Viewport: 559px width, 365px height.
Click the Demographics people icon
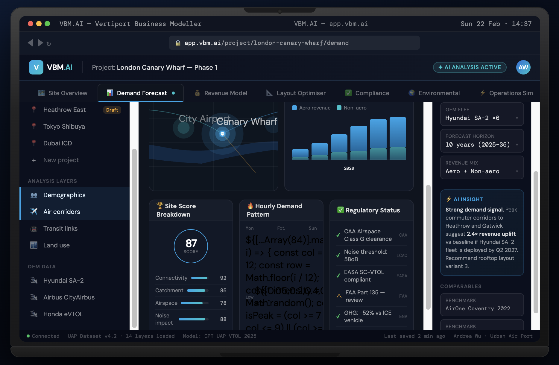(34, 195)
